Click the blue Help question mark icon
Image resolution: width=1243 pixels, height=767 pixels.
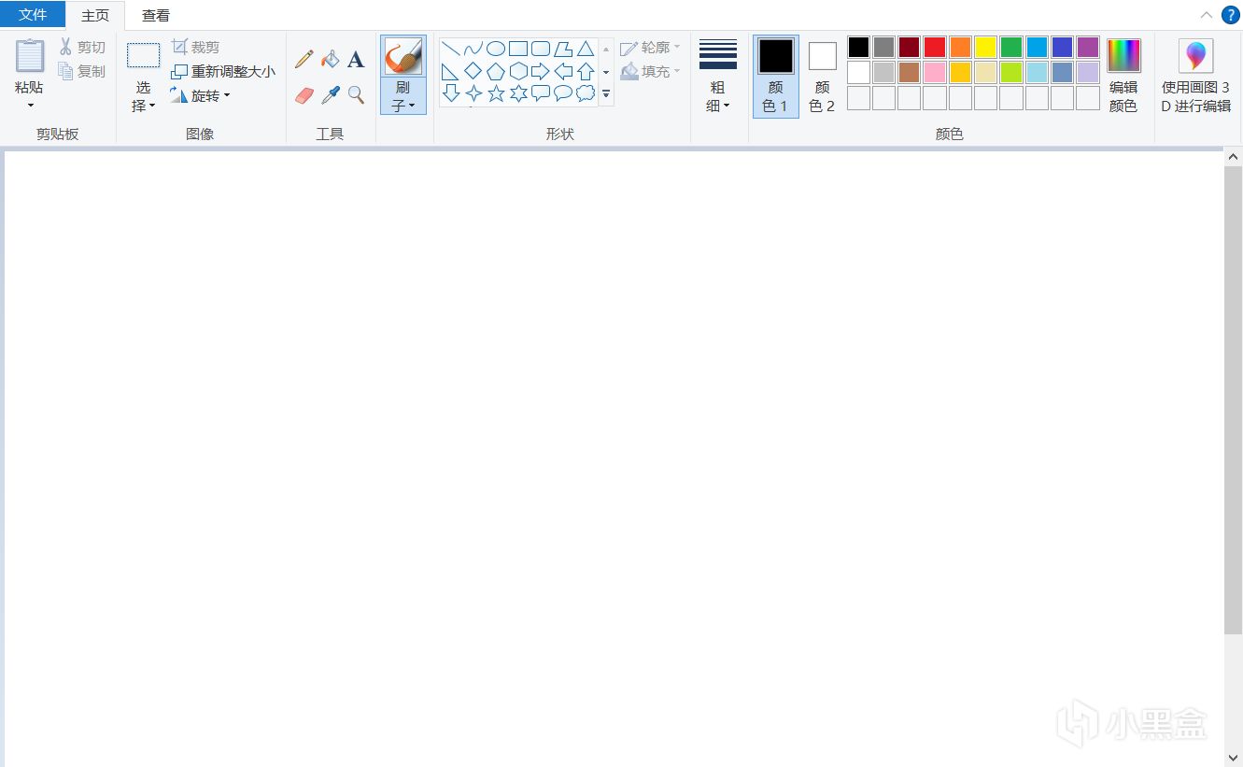point(1230,15)
